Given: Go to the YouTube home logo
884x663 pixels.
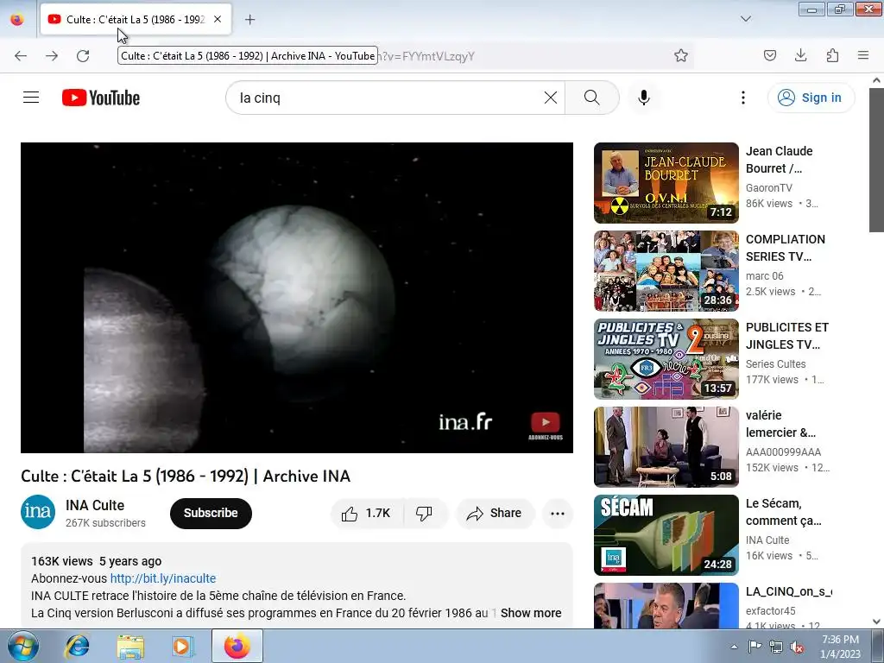Looking at the screenshot, I should click(x=101, y=98).
